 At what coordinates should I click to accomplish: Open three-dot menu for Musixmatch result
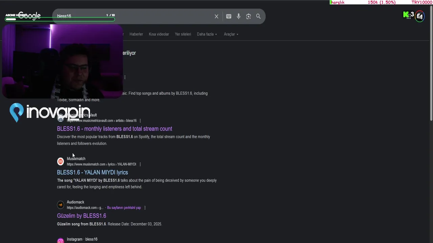[140, 164]
